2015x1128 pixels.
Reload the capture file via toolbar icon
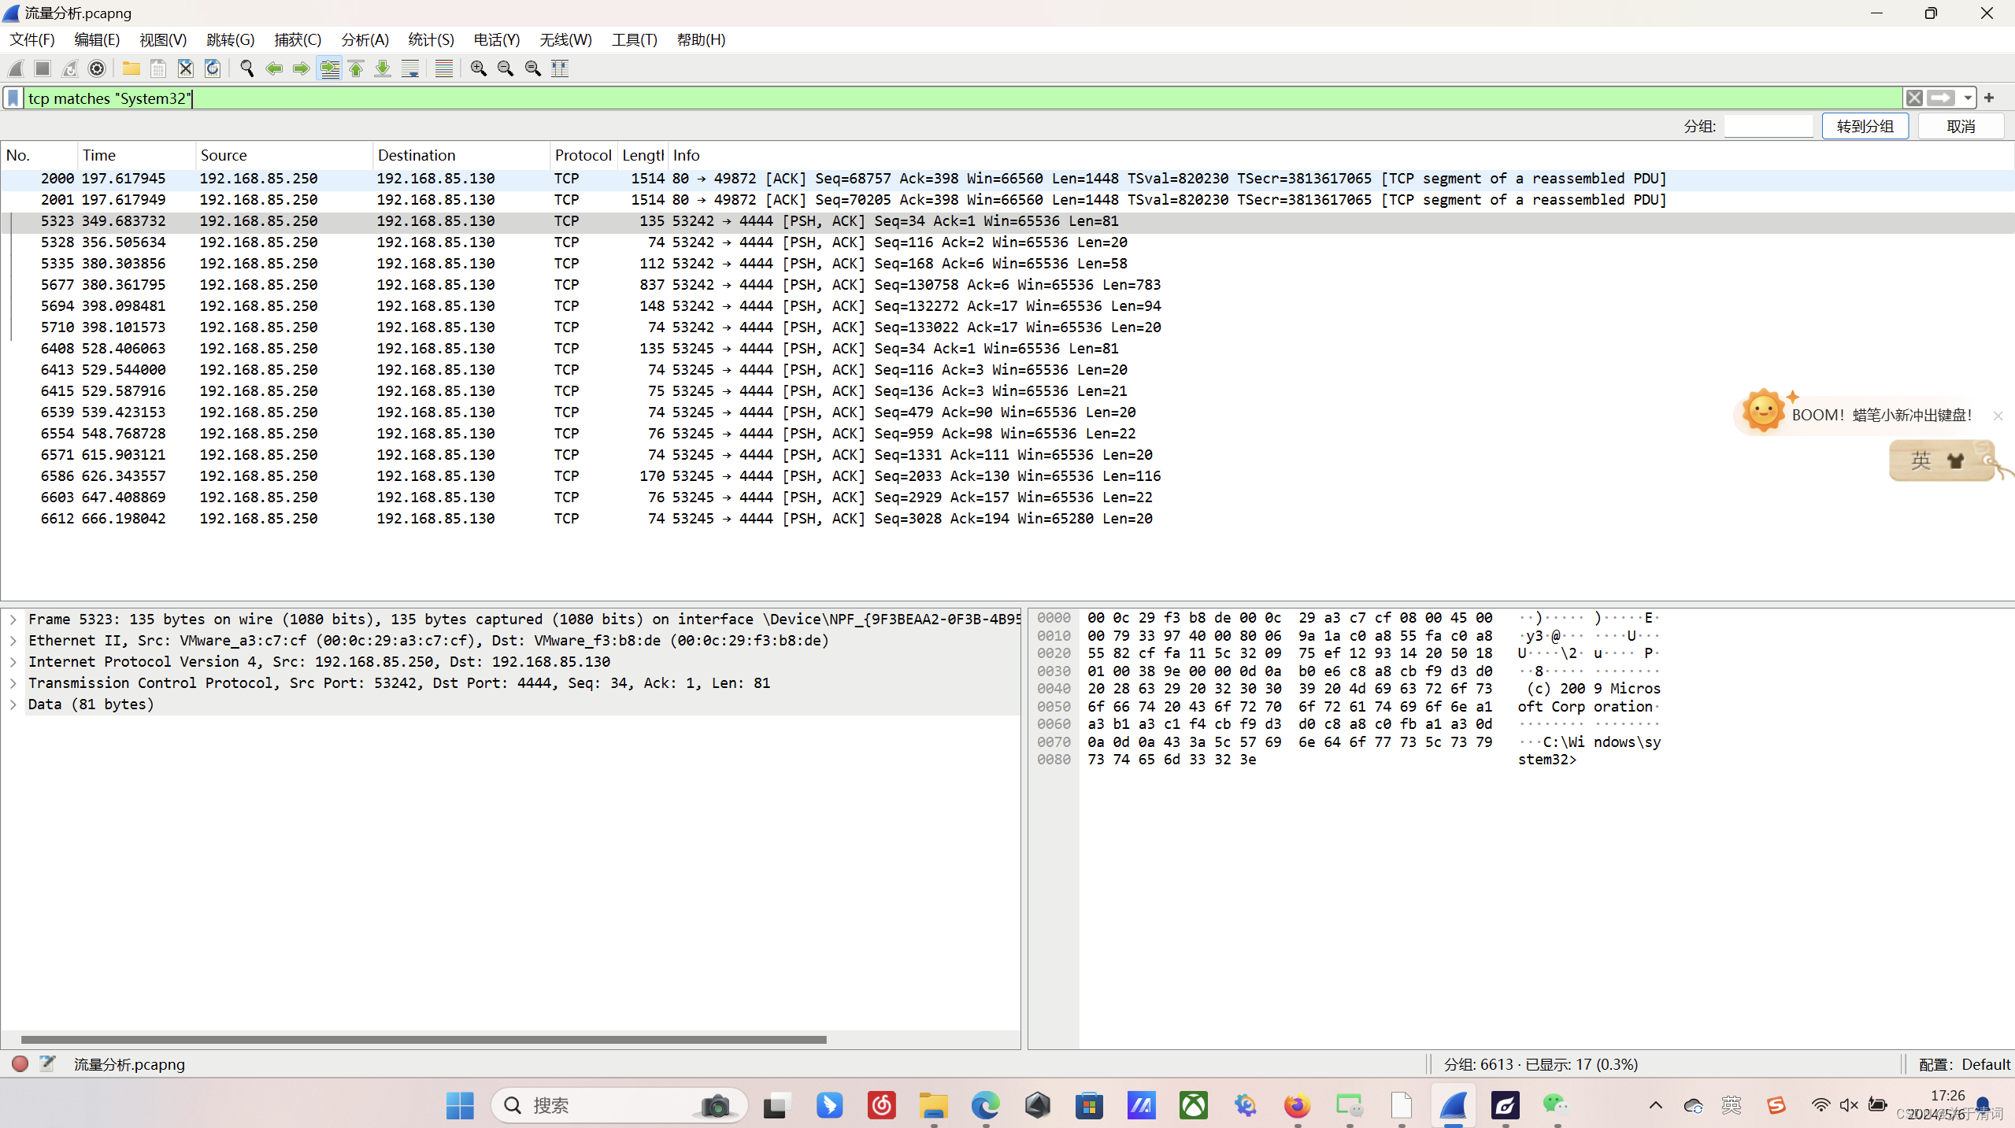pyautogui.click(x=213, y=68)
